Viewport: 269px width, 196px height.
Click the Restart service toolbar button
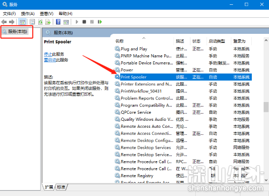coord(100,22)
